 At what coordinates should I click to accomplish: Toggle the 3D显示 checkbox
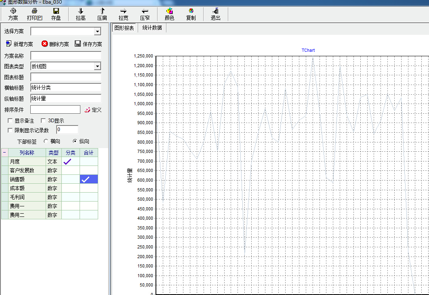click(x=43, y=121)
